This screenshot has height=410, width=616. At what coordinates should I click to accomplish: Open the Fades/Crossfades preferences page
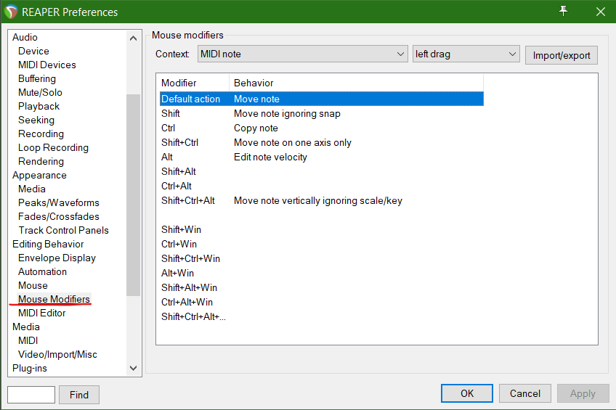click(59, 216)
